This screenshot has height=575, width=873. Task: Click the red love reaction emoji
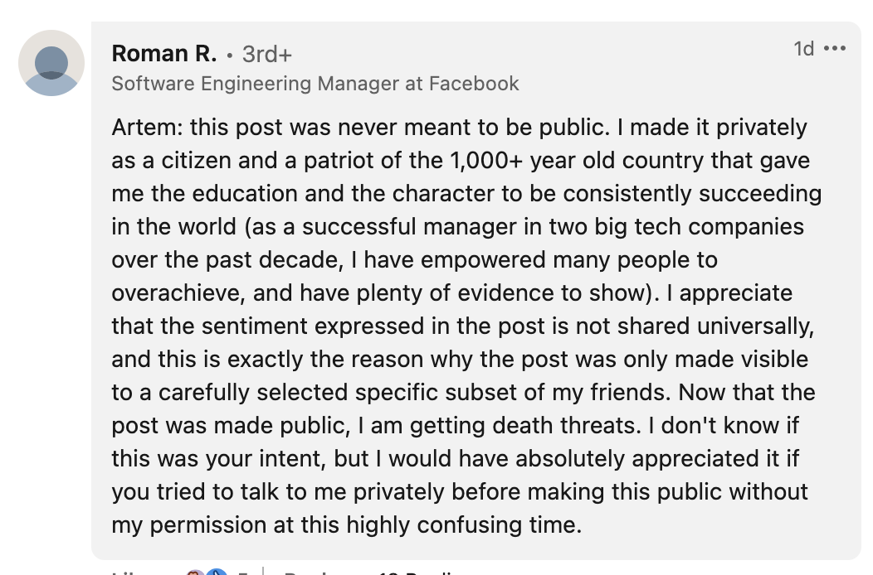coord(193,571)
